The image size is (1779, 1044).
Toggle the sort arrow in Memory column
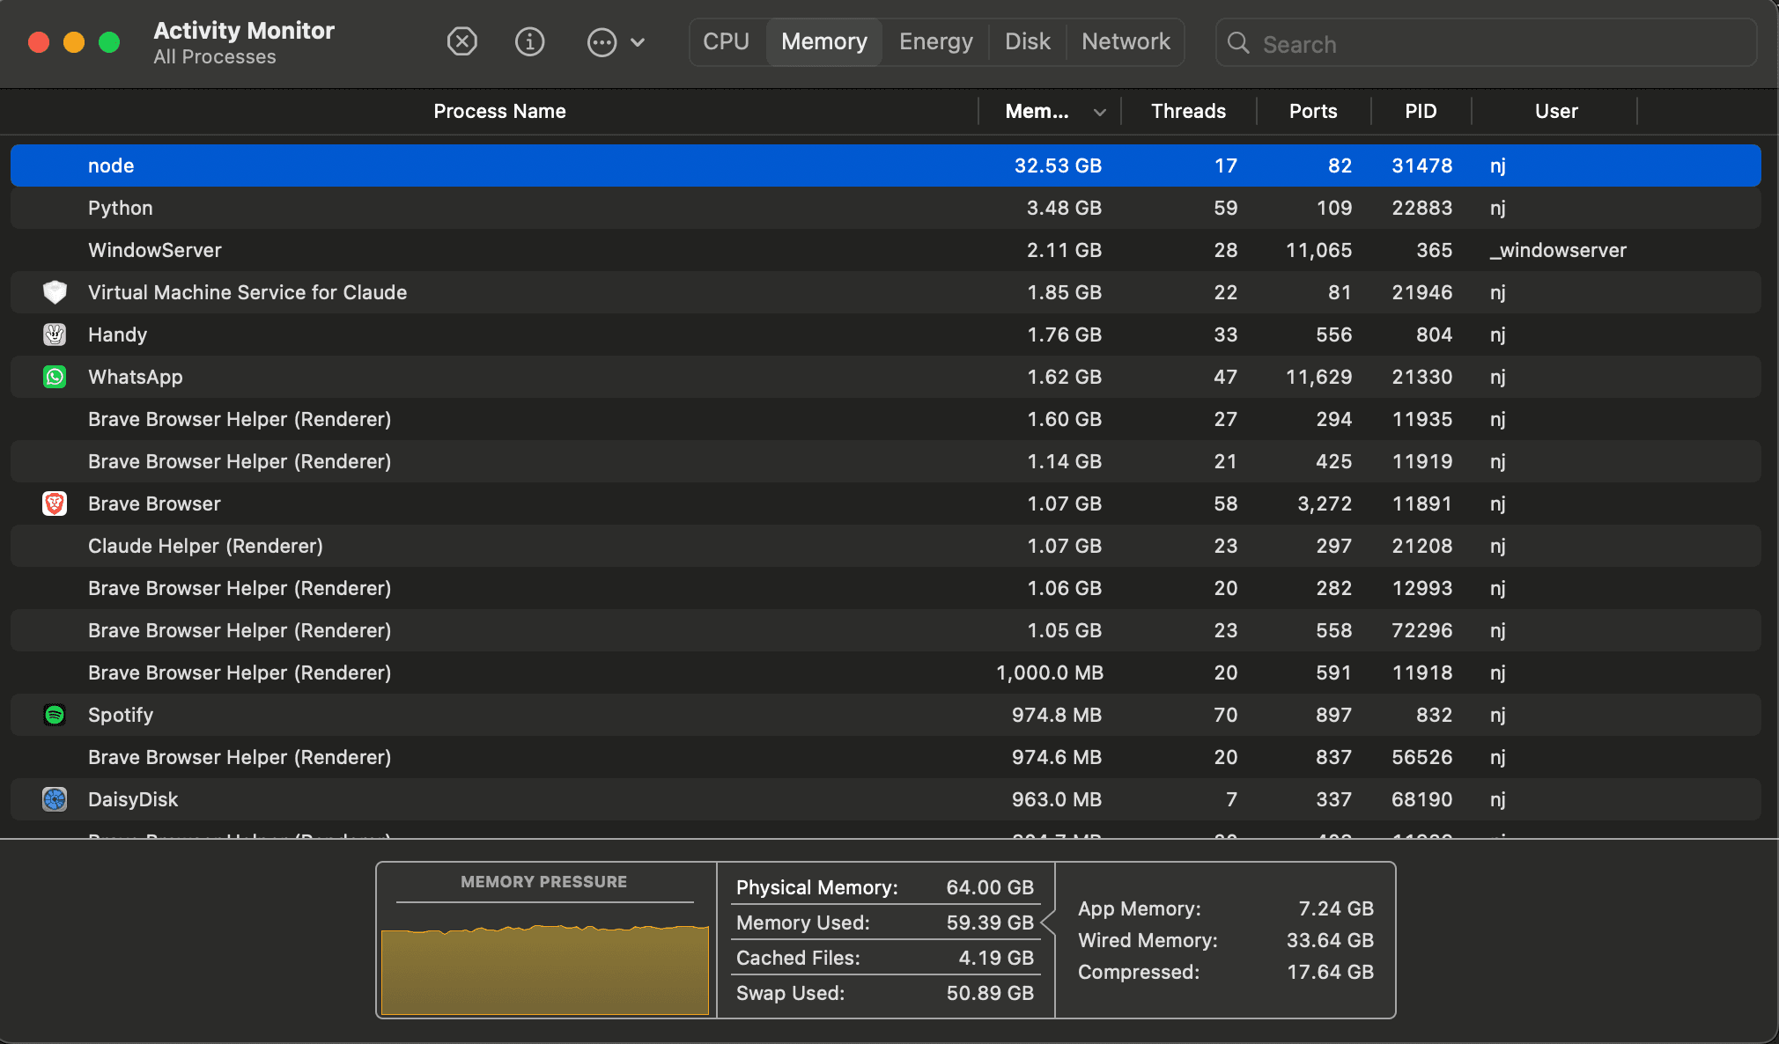[1099, 112]
